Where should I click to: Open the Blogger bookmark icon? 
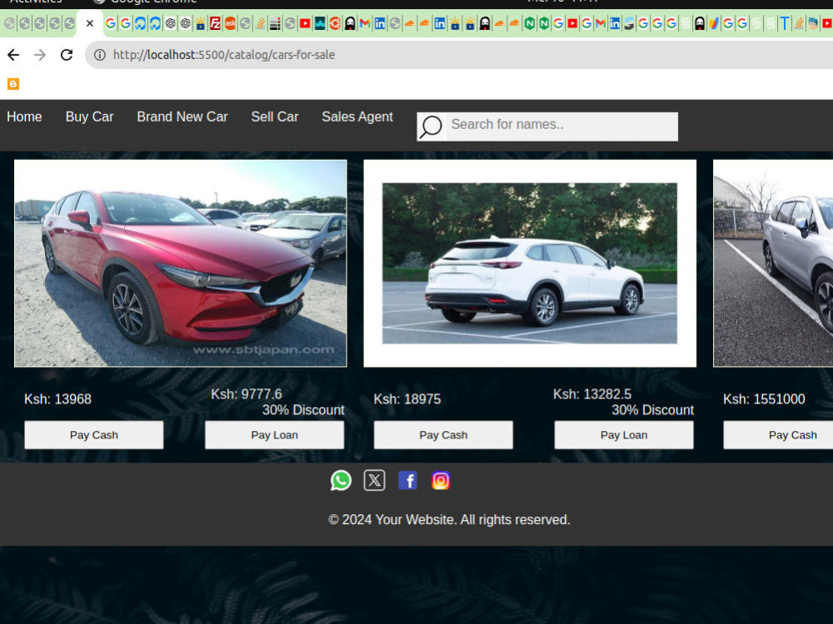coord(13,84)
